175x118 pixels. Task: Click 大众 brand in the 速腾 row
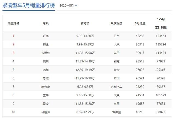point(116,70)
